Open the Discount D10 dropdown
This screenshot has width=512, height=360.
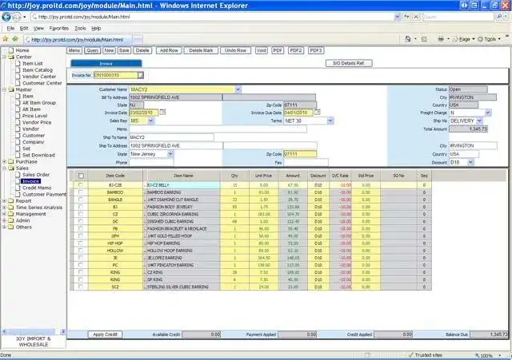[470, 162]
